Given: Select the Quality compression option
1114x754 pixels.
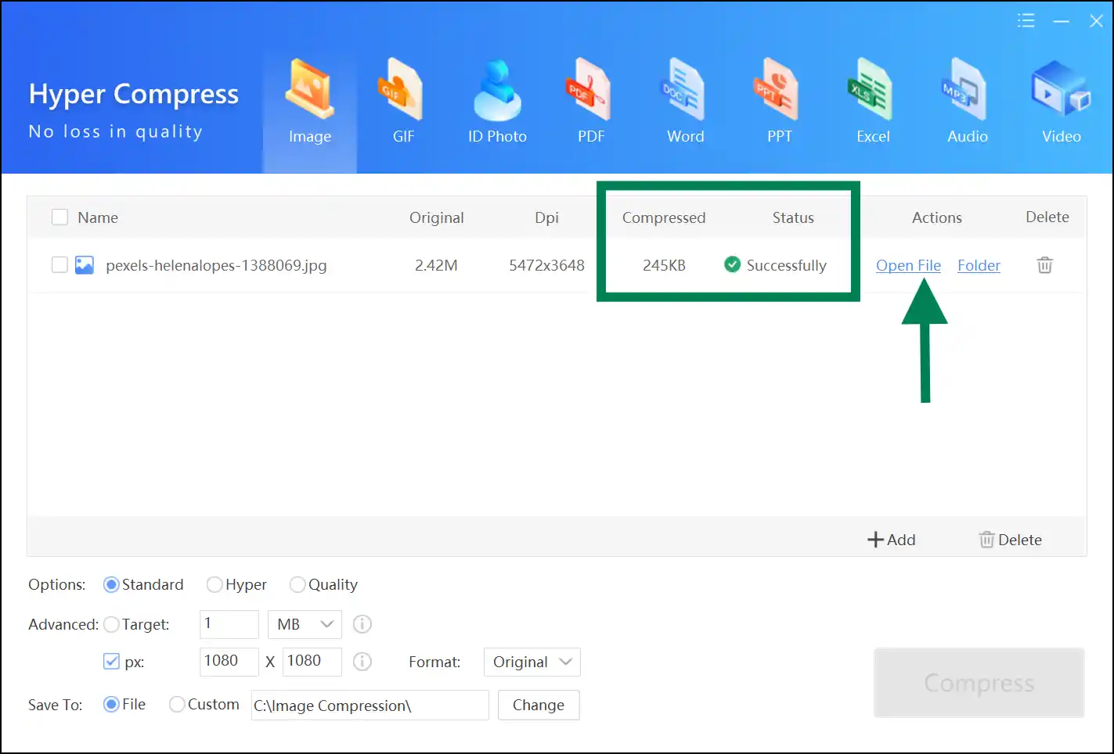Looking at the screenshot, I should click(x=297, y=584).
